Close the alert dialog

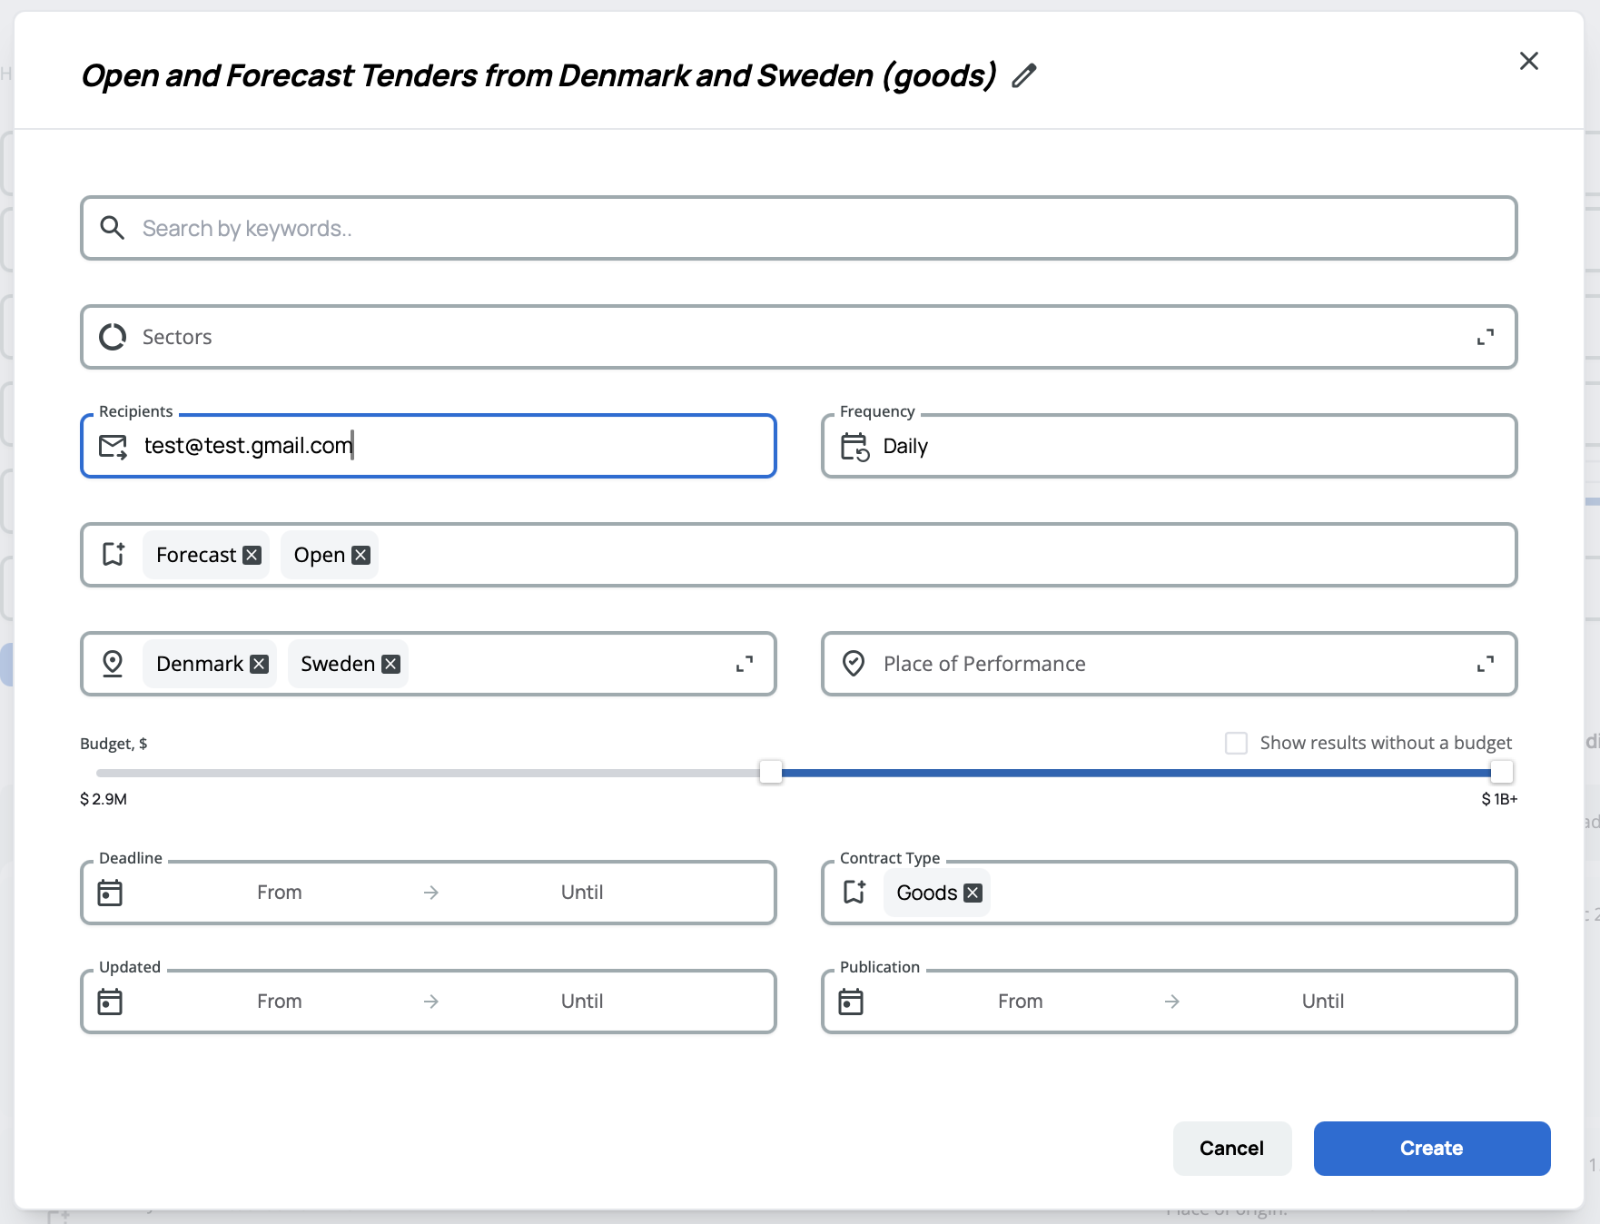tap(1528, 61)
